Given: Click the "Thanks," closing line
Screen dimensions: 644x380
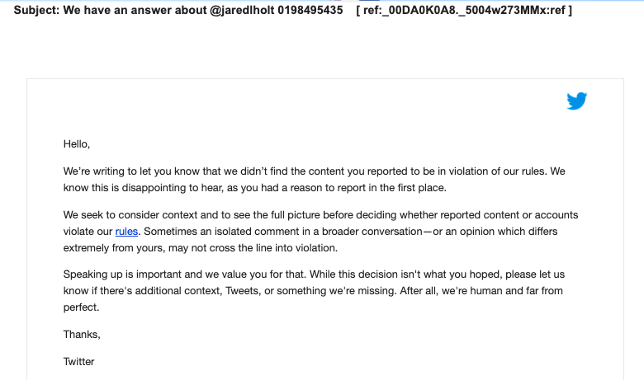Looking at the screenshot, I should pos(82,335).
